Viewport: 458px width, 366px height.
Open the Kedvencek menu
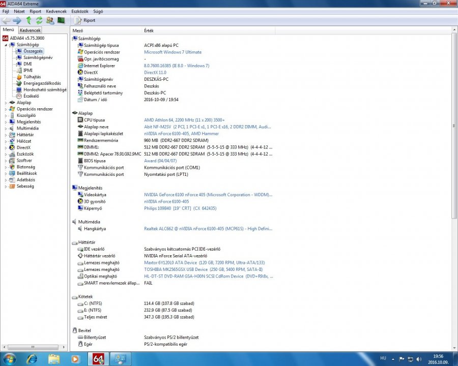click(x=56, y=11)
